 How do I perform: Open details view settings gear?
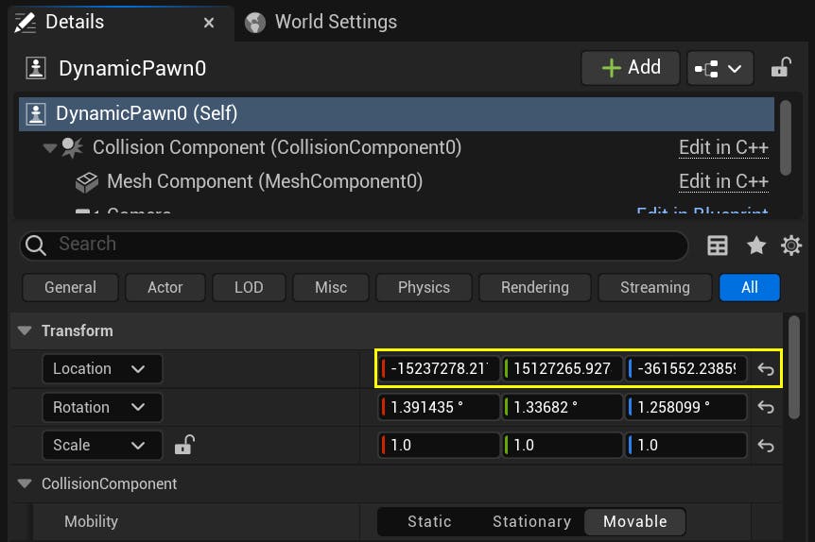(x=791, y=246)
